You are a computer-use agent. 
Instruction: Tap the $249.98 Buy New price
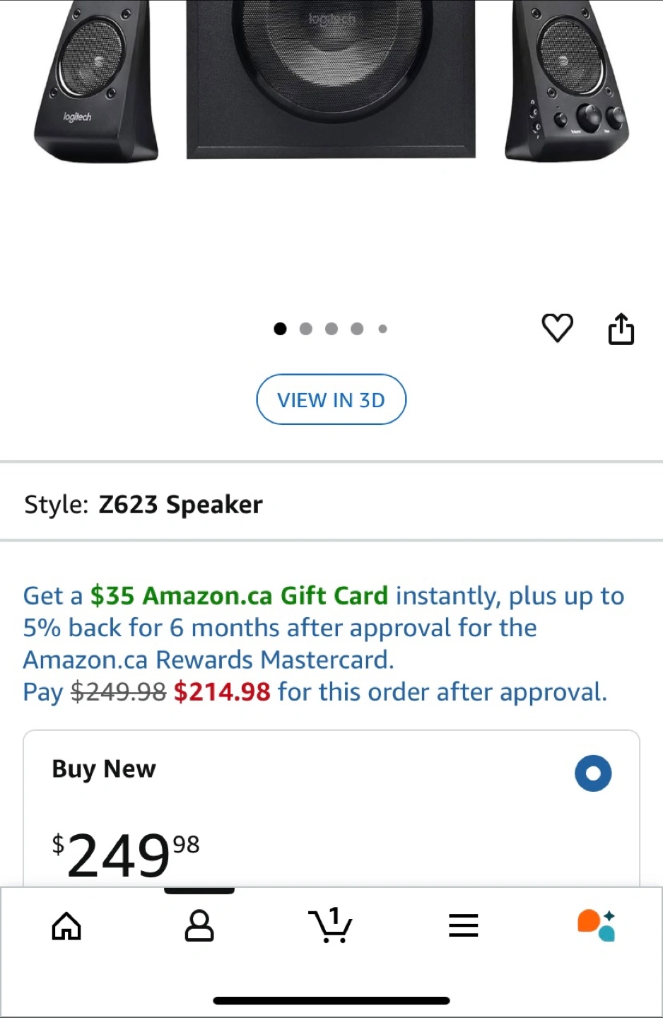point(126,853)
